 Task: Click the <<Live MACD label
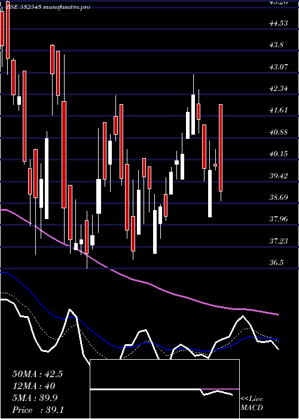(252, 403)
